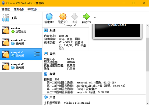Click the VirtualBox title bar app icon
This screenshot has width=149, height=105.
tap(3, 3)
